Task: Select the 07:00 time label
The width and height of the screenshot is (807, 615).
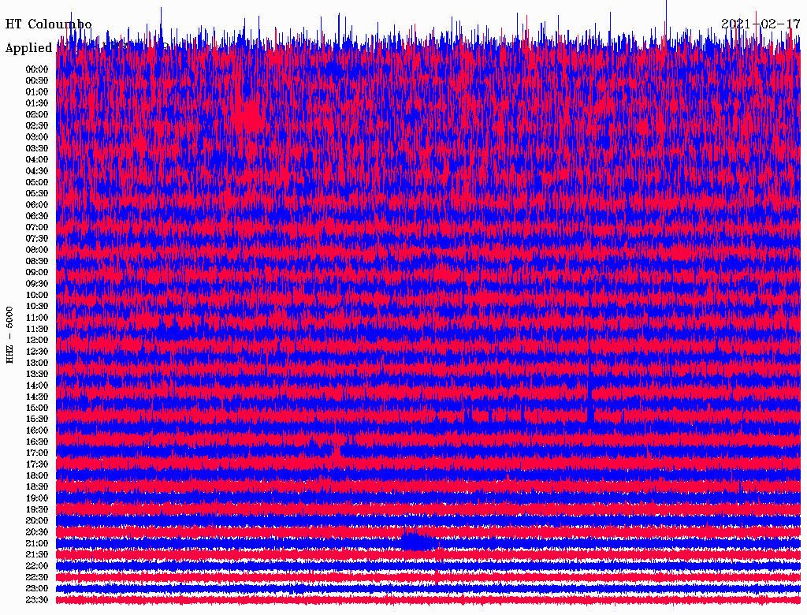Action: pos(37,227)
